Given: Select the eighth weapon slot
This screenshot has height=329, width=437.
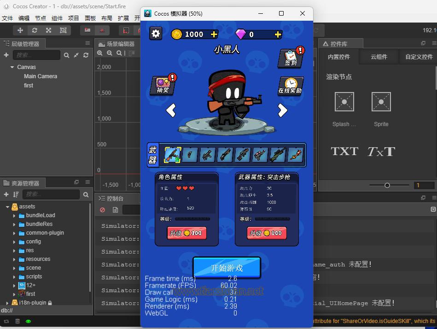Looking at the screenshot, I should (295, 155).
